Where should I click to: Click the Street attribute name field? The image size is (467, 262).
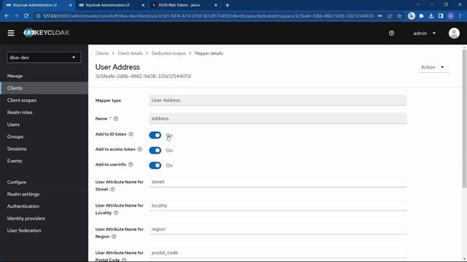277,182
